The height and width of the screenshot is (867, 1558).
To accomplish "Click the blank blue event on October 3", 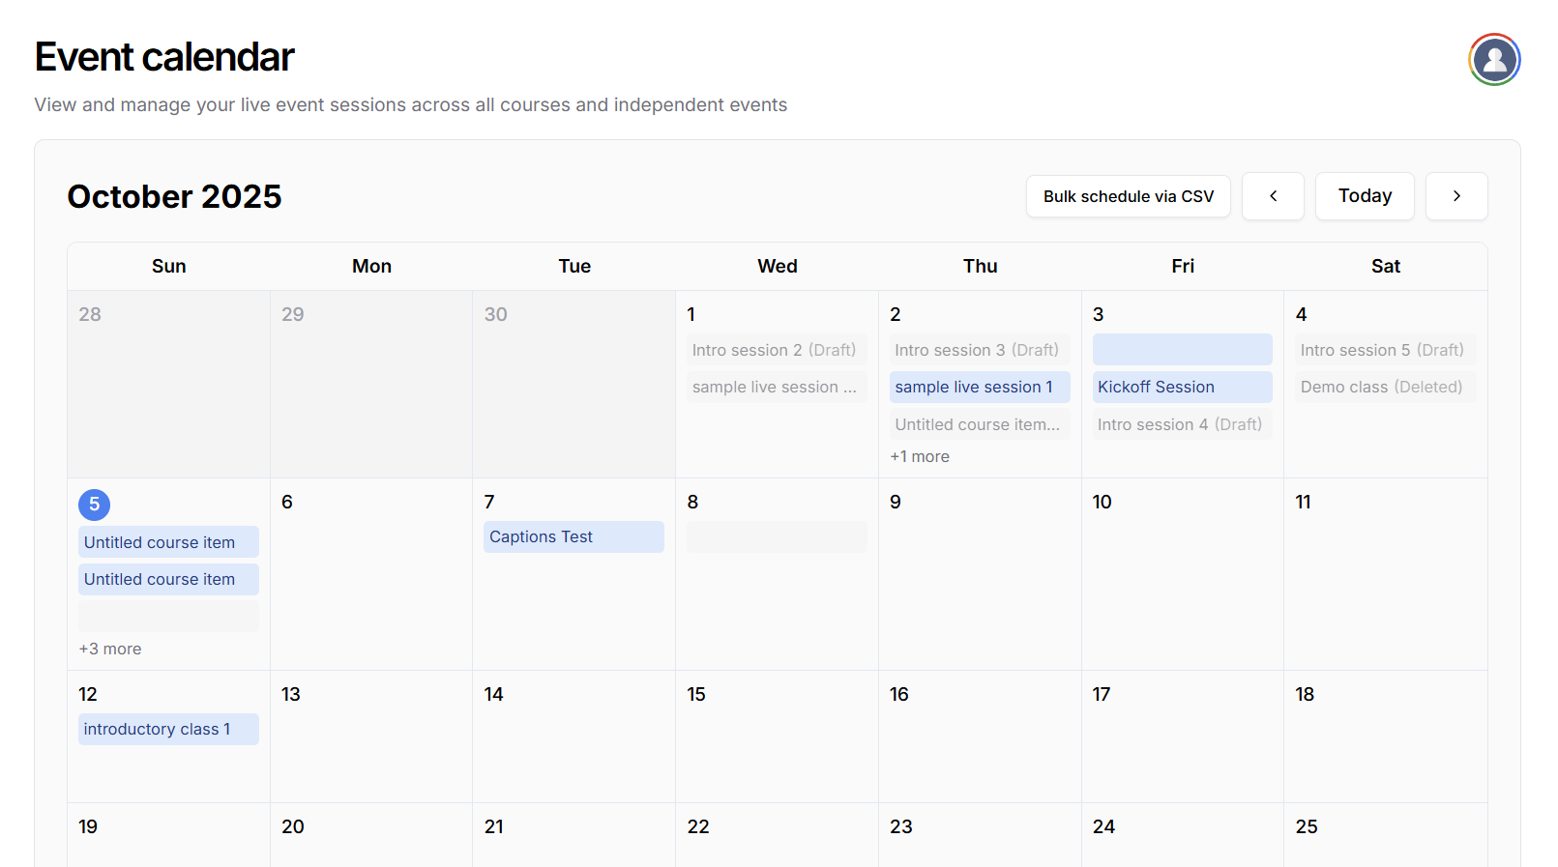I will coord(1182,350).
